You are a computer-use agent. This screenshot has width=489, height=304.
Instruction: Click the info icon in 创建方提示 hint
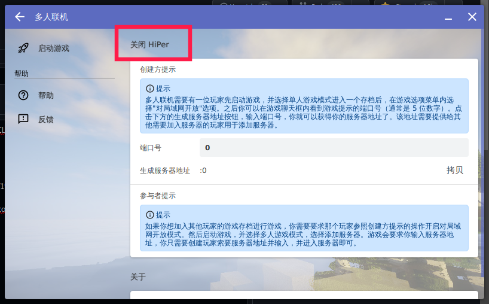point(149,89)
